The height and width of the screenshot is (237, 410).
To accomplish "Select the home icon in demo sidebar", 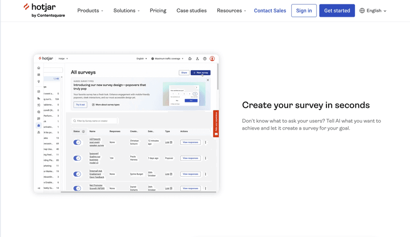I will (x=39, y=68).
